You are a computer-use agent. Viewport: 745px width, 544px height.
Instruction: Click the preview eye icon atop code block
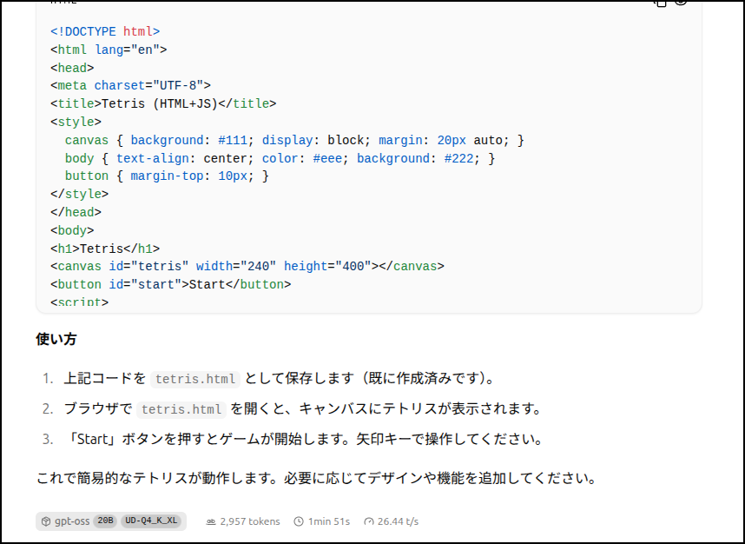pyautogui.click(x=681, y=3)
